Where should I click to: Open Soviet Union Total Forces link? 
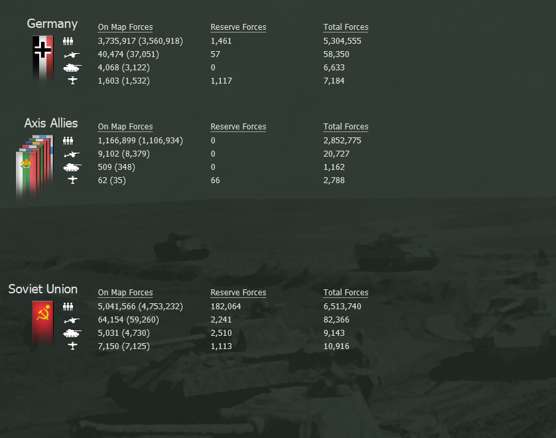tap(346, 293)
